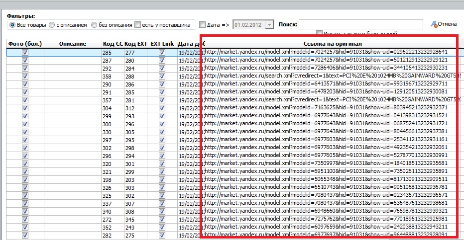Toggle Фото checkbox in row Код СС 198
This screenshot has height=240, width=464.
[x=25, y=180]
